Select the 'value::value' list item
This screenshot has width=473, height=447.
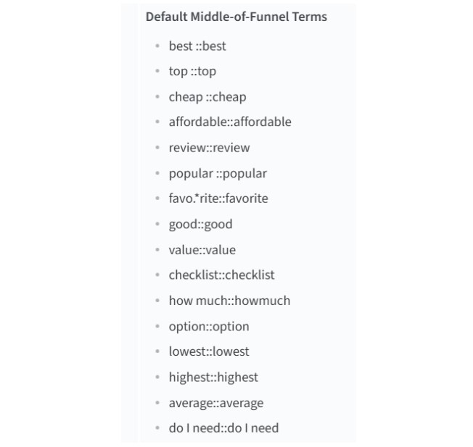tap(202, 250)
